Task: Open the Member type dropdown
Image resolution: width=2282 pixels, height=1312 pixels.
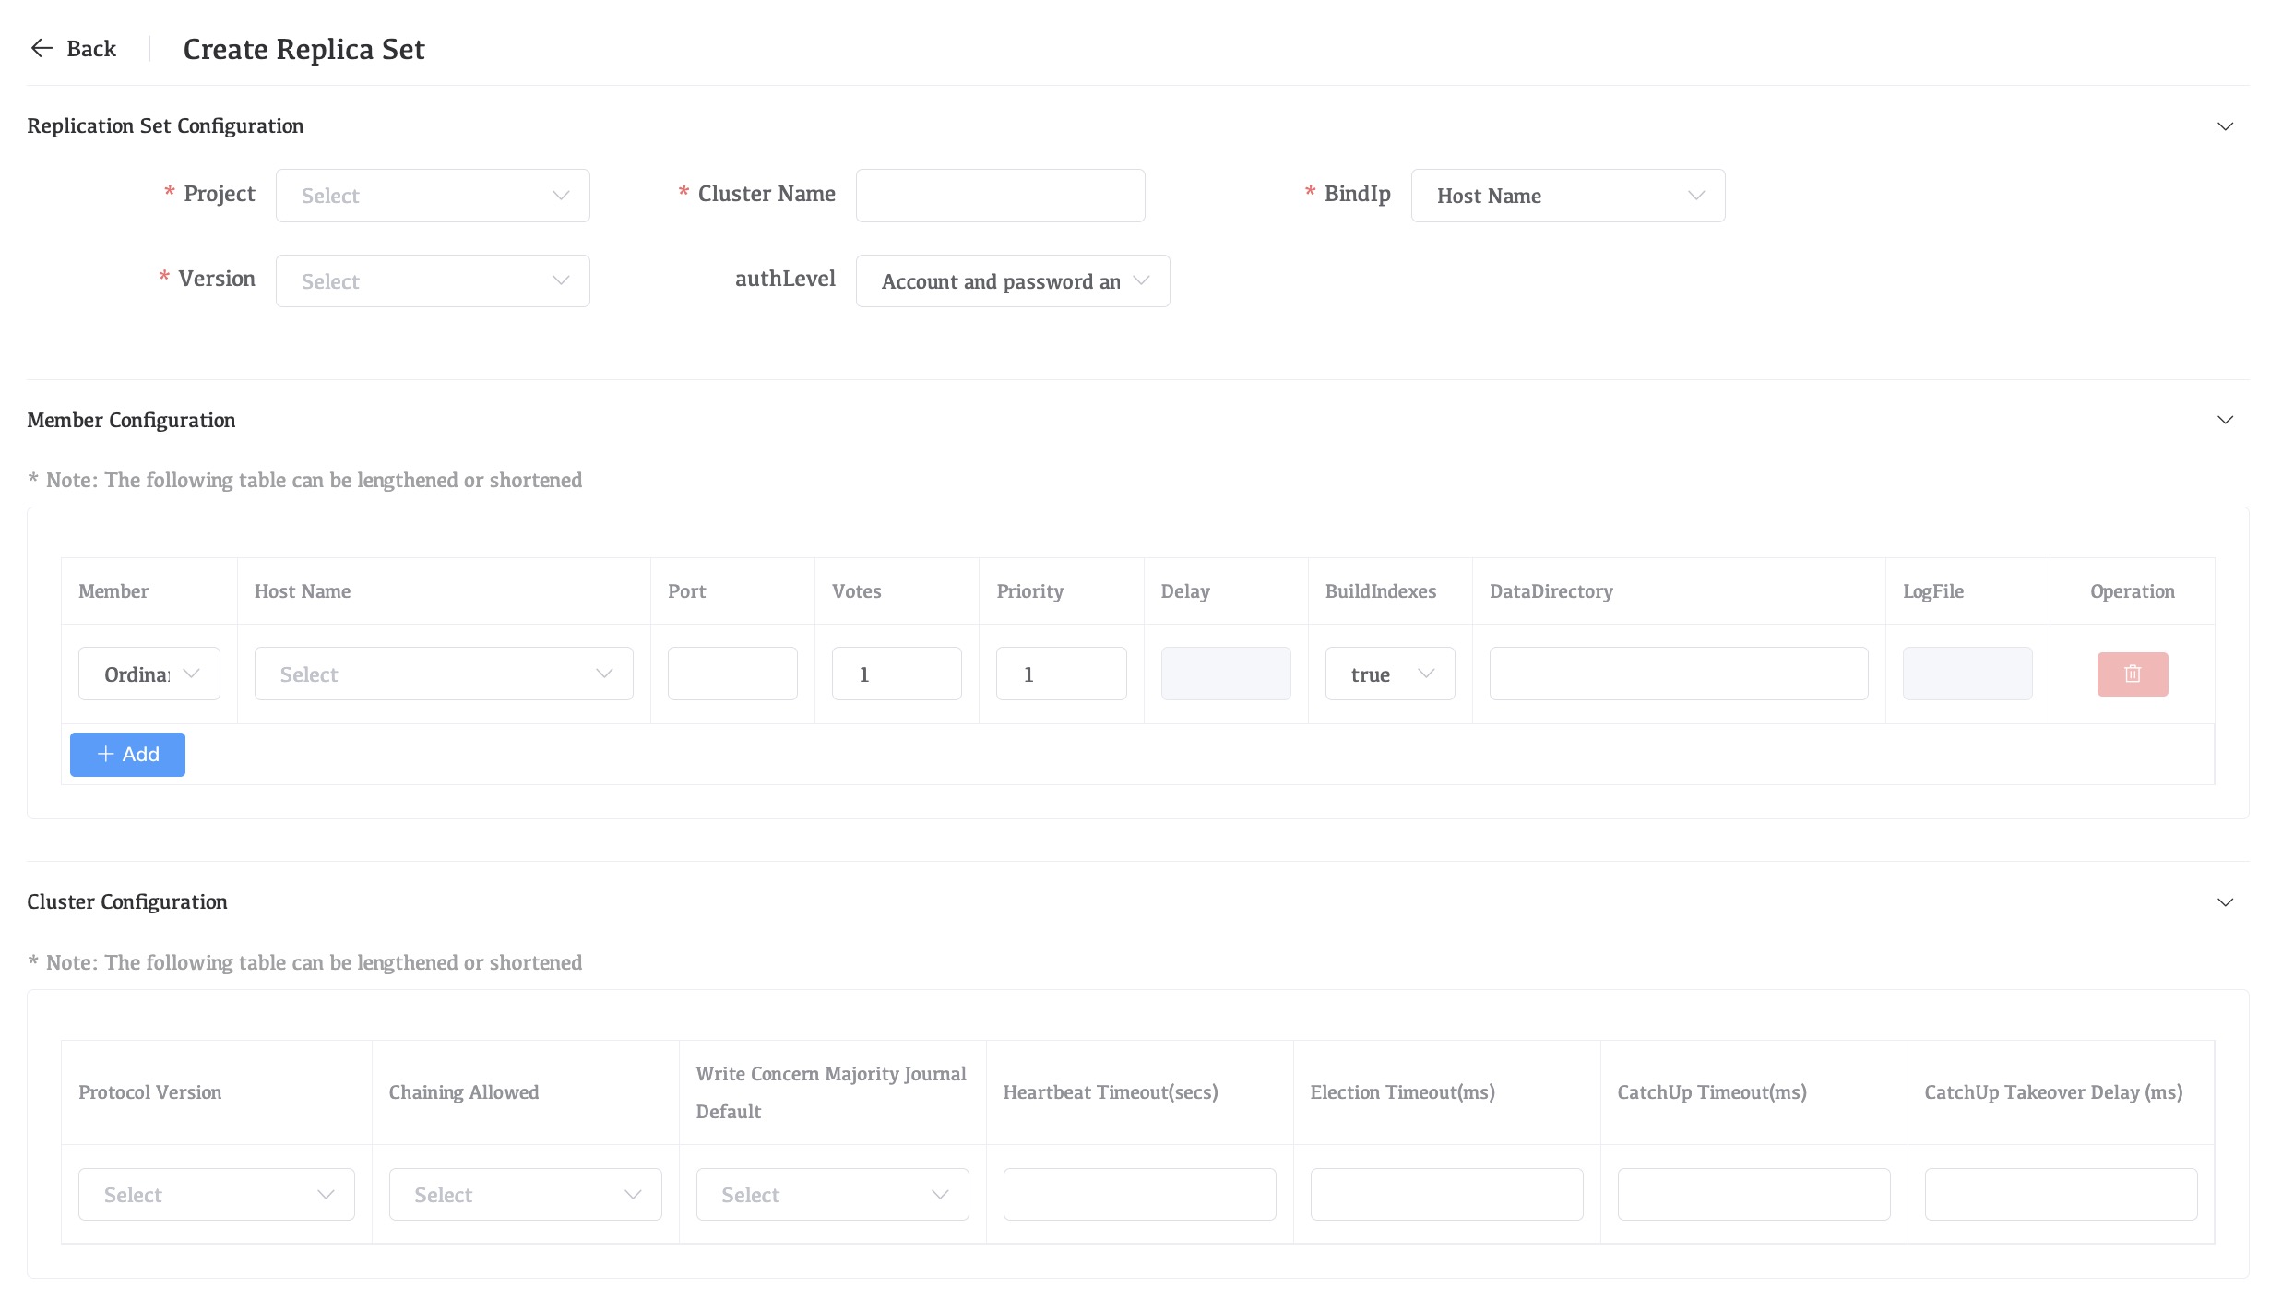Action: tap(149, 674)
